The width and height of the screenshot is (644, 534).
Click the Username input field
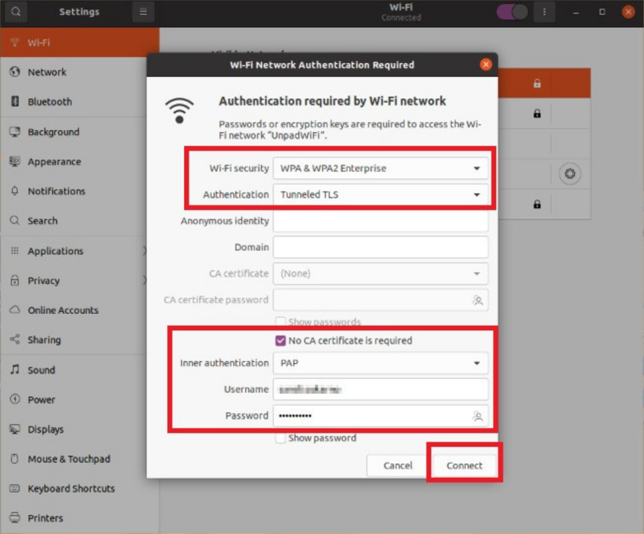pos(381,389)
